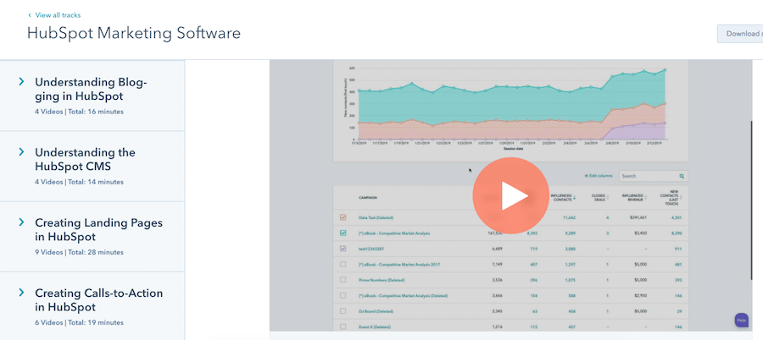Check eBook - Competitive Market Analysis (Deleted) checkbox
This screenshot has height=340, width=763.
(x=343, y=295)
